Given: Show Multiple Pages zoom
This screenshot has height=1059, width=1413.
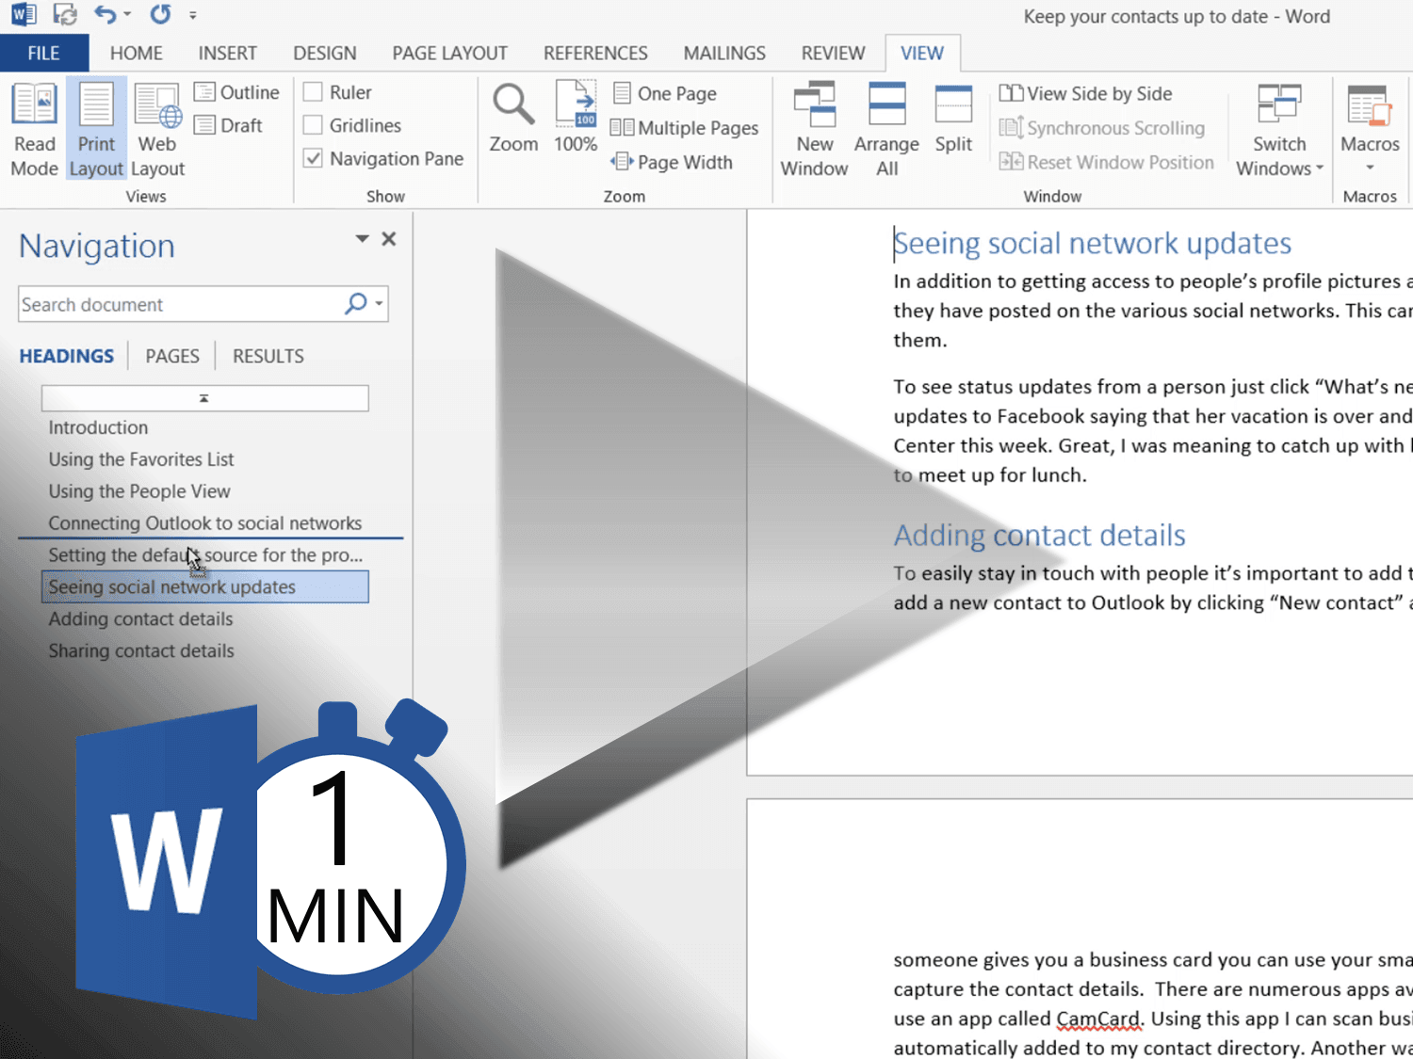Looking at the screenshot, I should pos(684,128).
